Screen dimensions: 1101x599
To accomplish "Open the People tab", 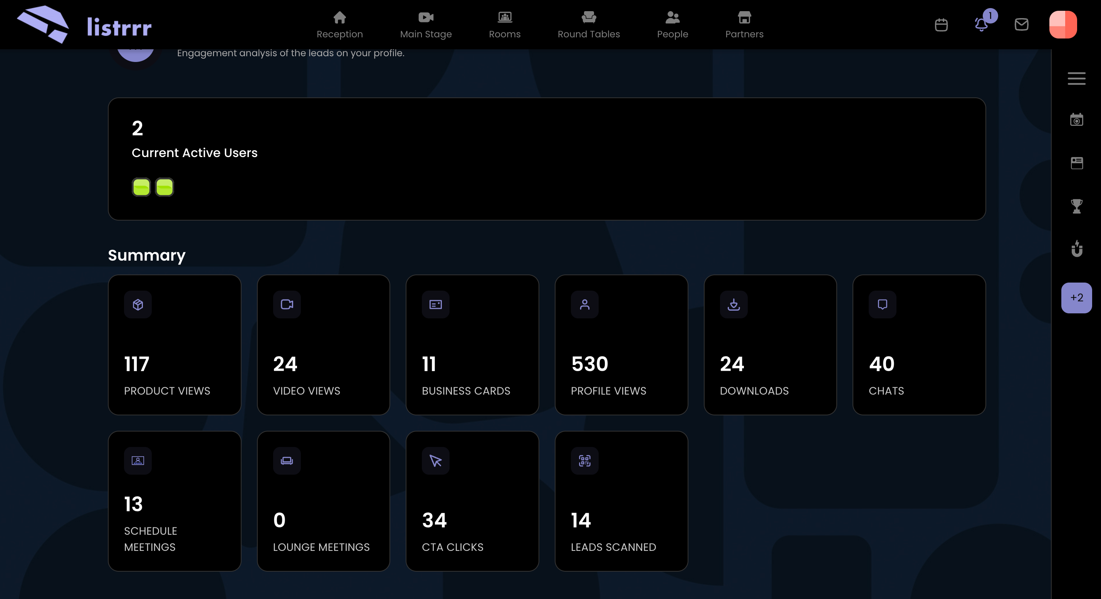I will coord(672,25).
